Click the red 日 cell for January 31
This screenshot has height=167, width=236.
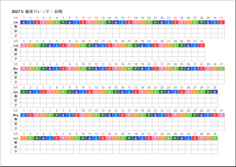tap(221, 22)
